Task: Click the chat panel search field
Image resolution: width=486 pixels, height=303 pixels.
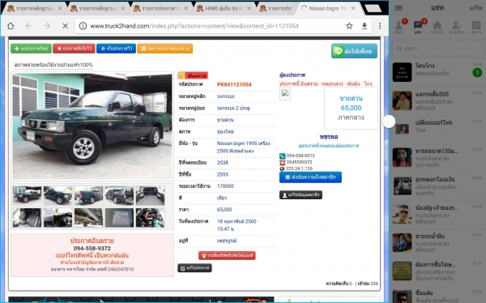Action: [437, 49]
